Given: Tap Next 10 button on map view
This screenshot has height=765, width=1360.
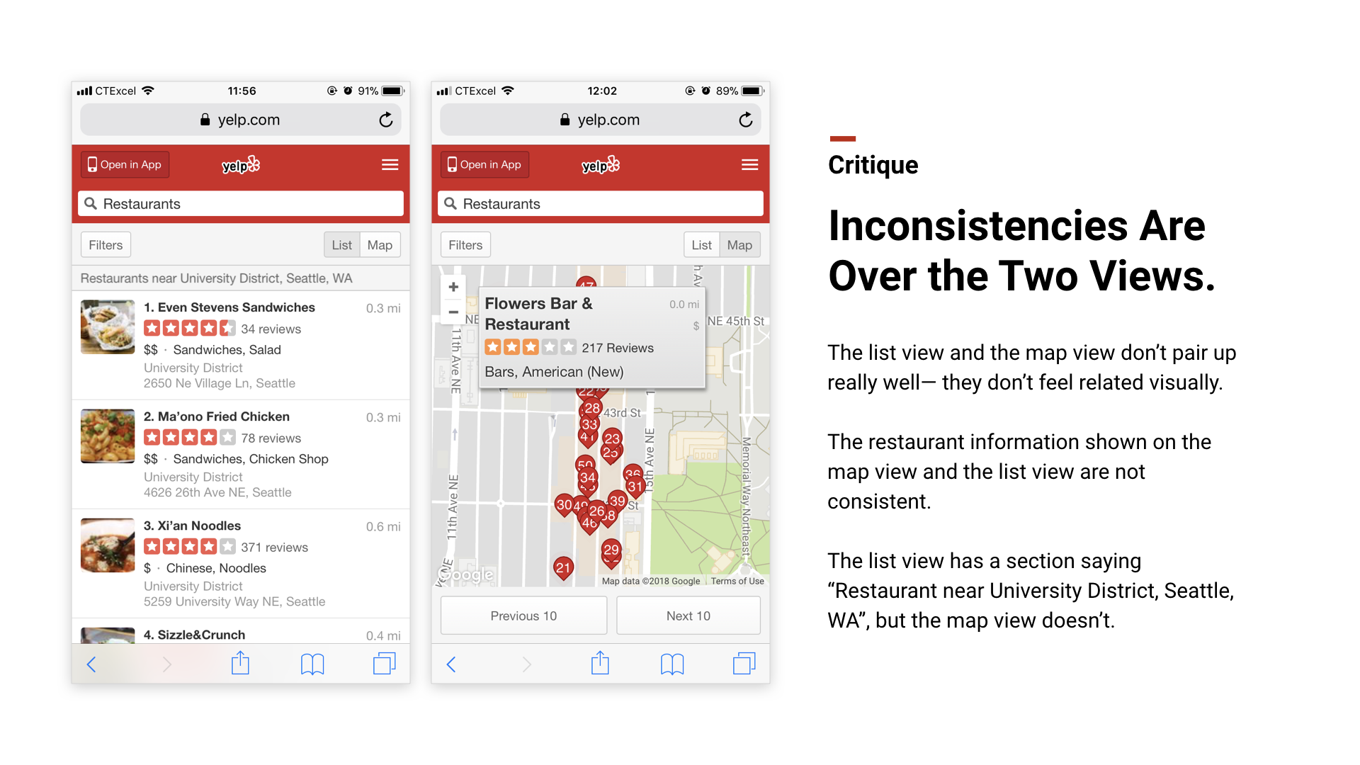Looking at the screenshot, I should click(688, 616).
